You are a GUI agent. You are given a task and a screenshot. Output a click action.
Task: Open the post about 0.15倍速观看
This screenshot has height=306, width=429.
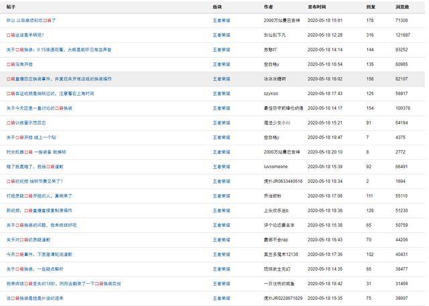[59, 50]
